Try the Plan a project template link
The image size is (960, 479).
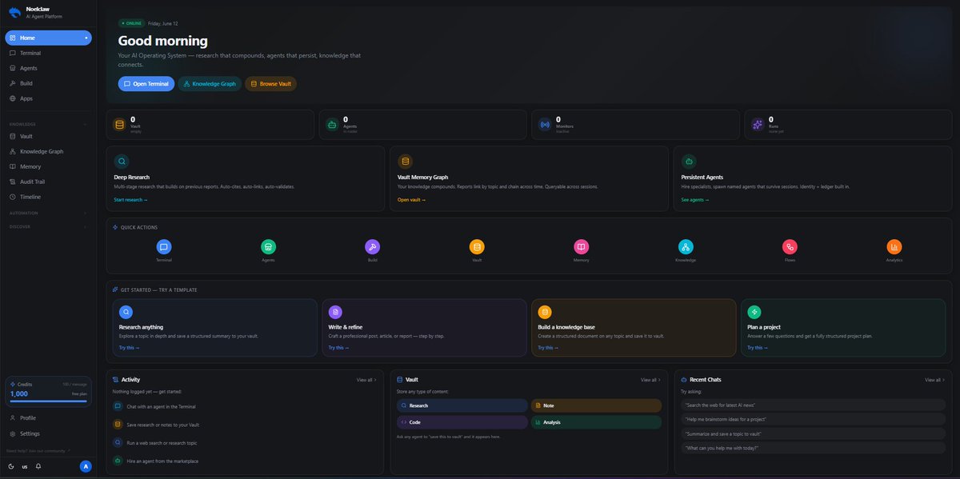pos(758,348)
